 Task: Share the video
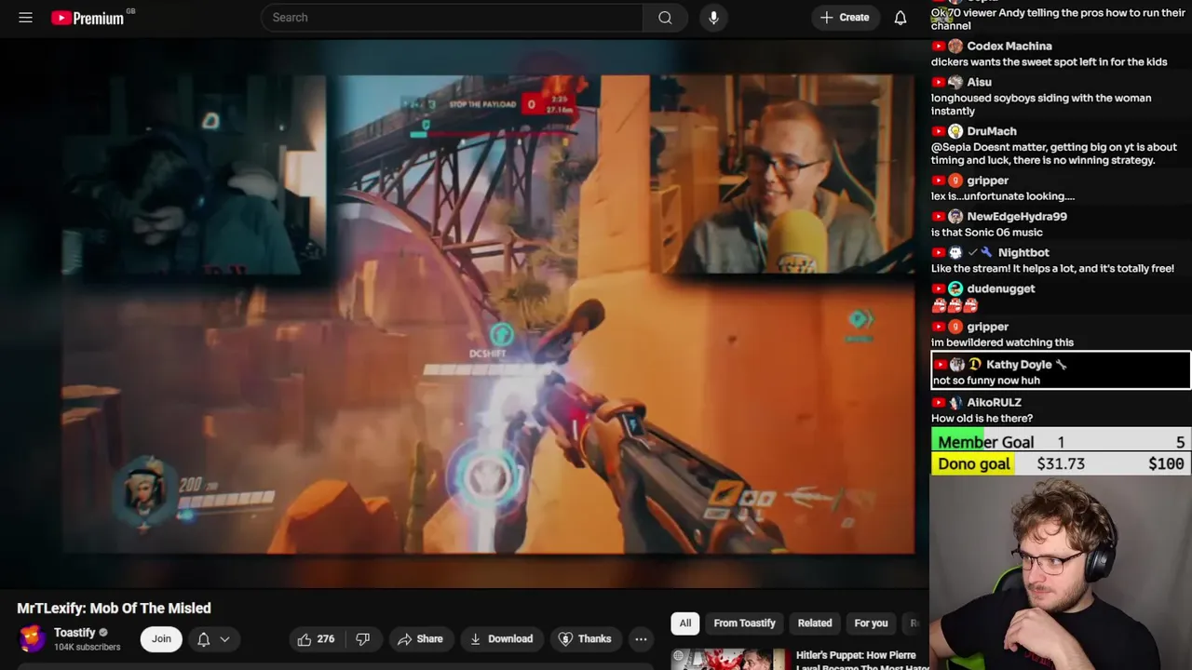click(x=420, y=638)
